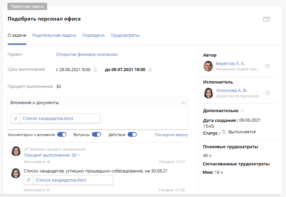Viewport: 286px width, 197px height.
Task: Click the bell reminder near deadline 09.07.2021
Action: [150, 70]
